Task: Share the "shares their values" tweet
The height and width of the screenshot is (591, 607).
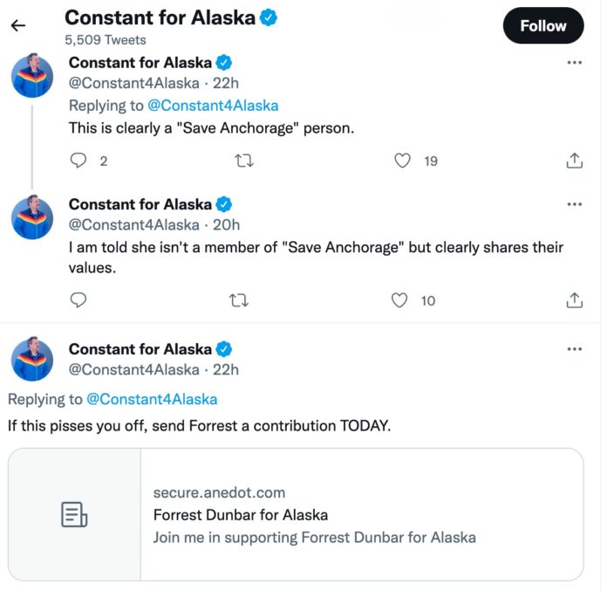Action: pos(574,300)
